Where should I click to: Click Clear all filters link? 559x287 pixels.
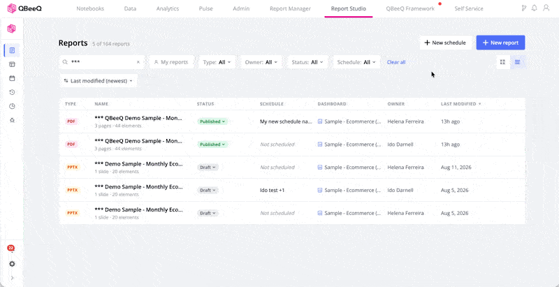[x=396, y=62]
